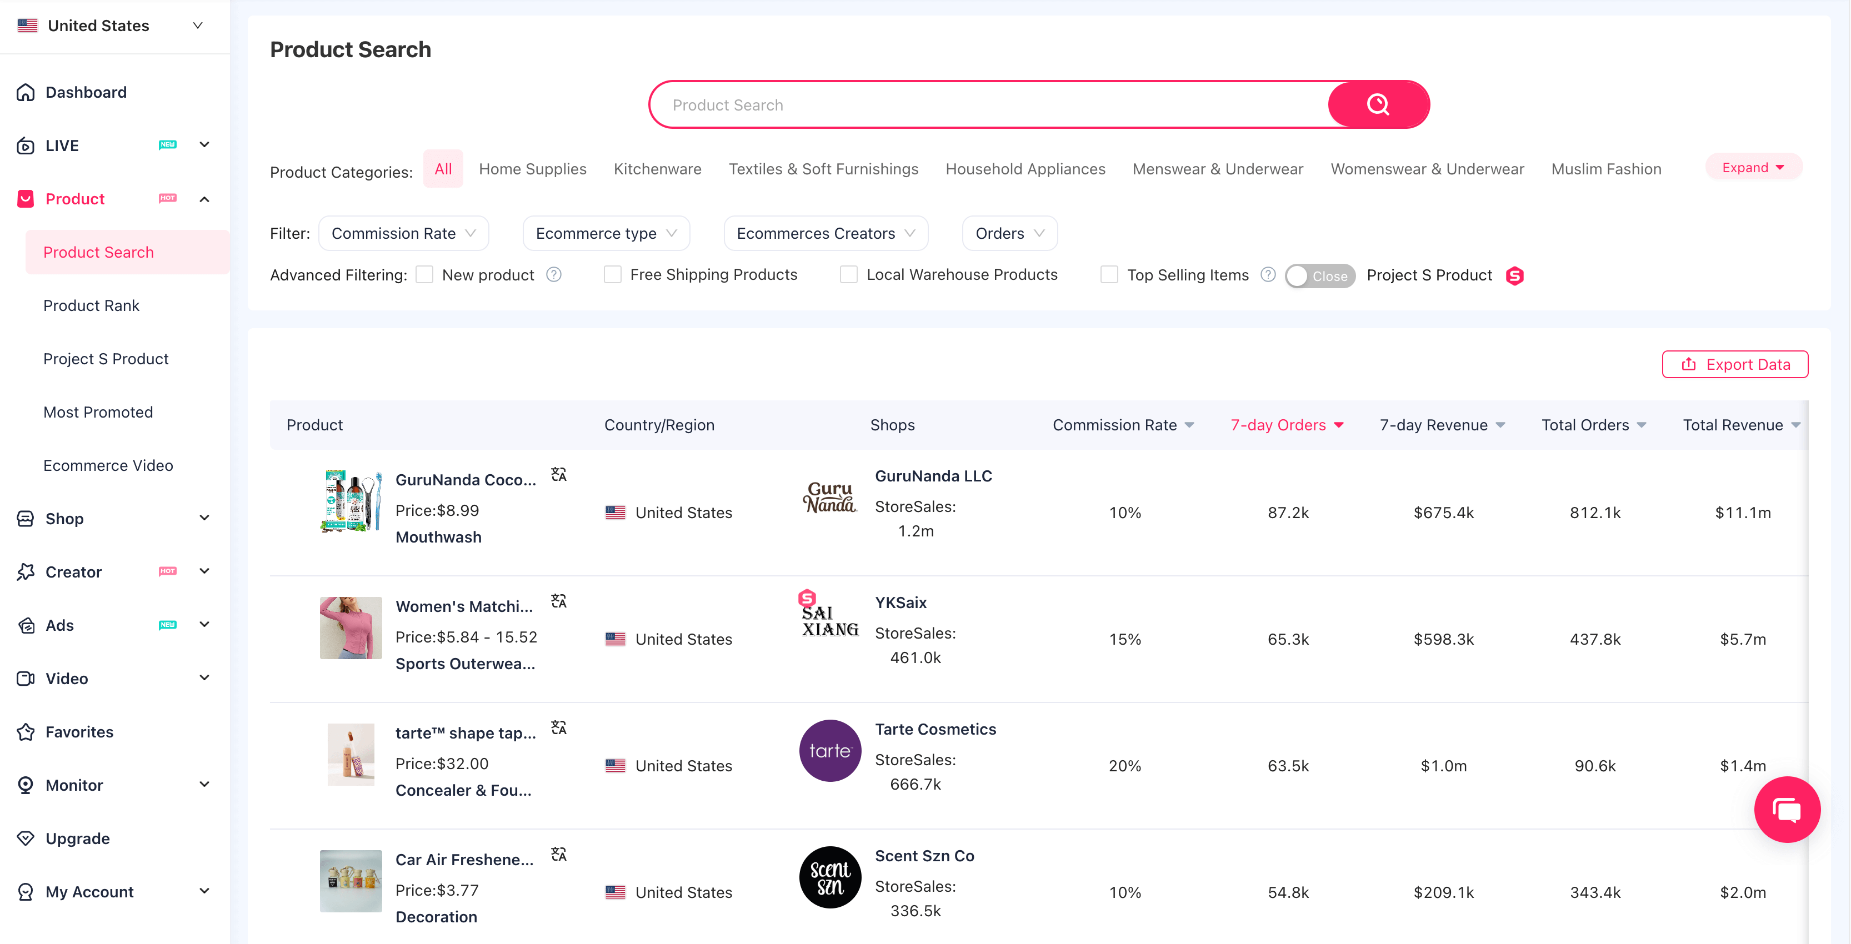Click the Export Data button
Viewport: 1851px width, 944px height.
pos(1734,364)
